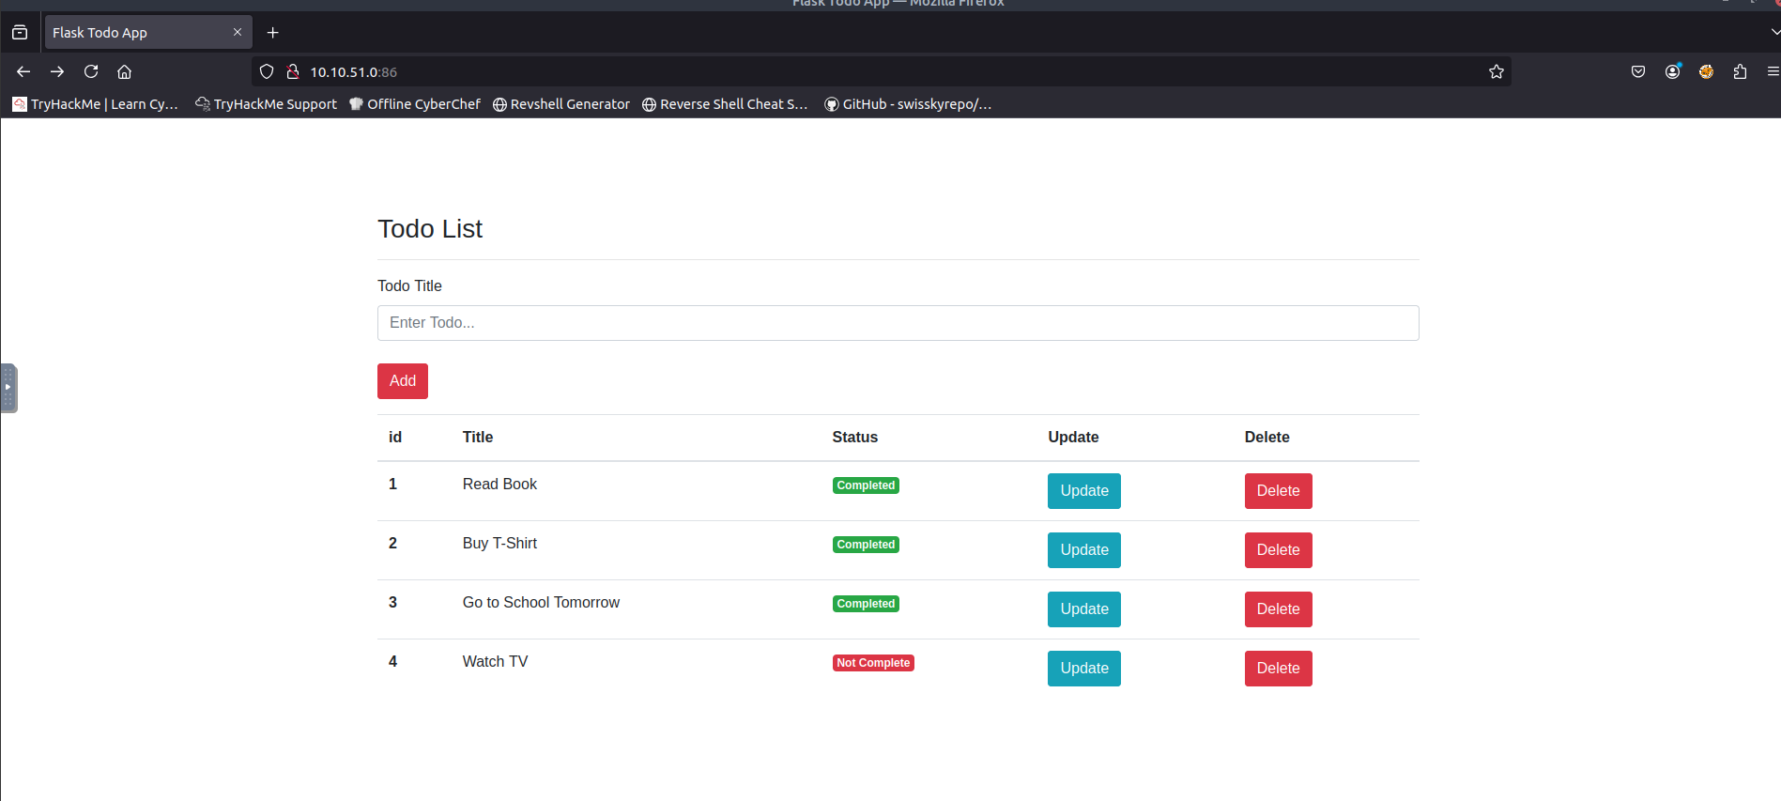The image size is (1781, 801).
Task: Click the Enter Todo text field
Action: coord(898,323)
